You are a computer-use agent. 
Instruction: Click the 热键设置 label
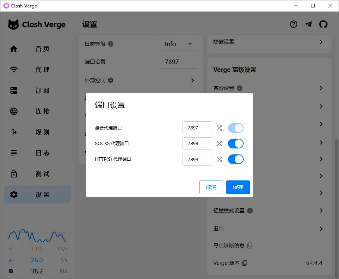click(224, 42)
